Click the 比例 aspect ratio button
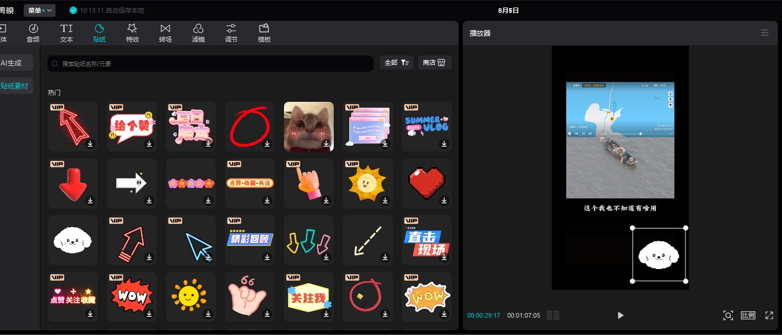This screenshot has width=782, height=335. [748, 315]
